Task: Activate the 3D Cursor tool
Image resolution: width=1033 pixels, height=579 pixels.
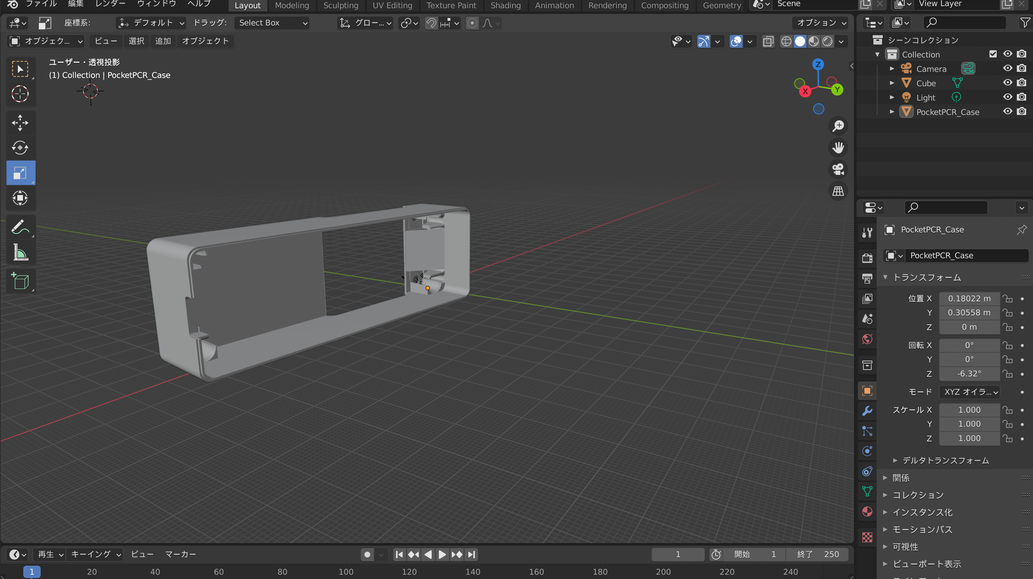Action: click(20, 94)
